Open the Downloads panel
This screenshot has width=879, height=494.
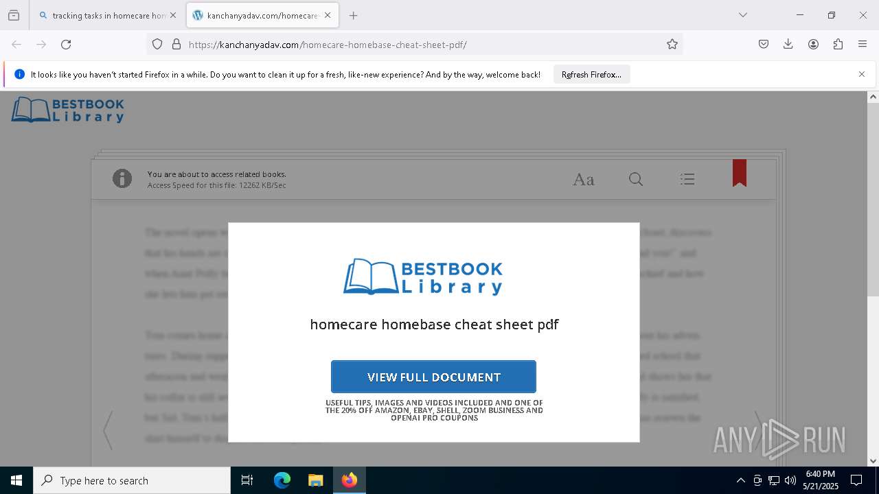point(788,45)
